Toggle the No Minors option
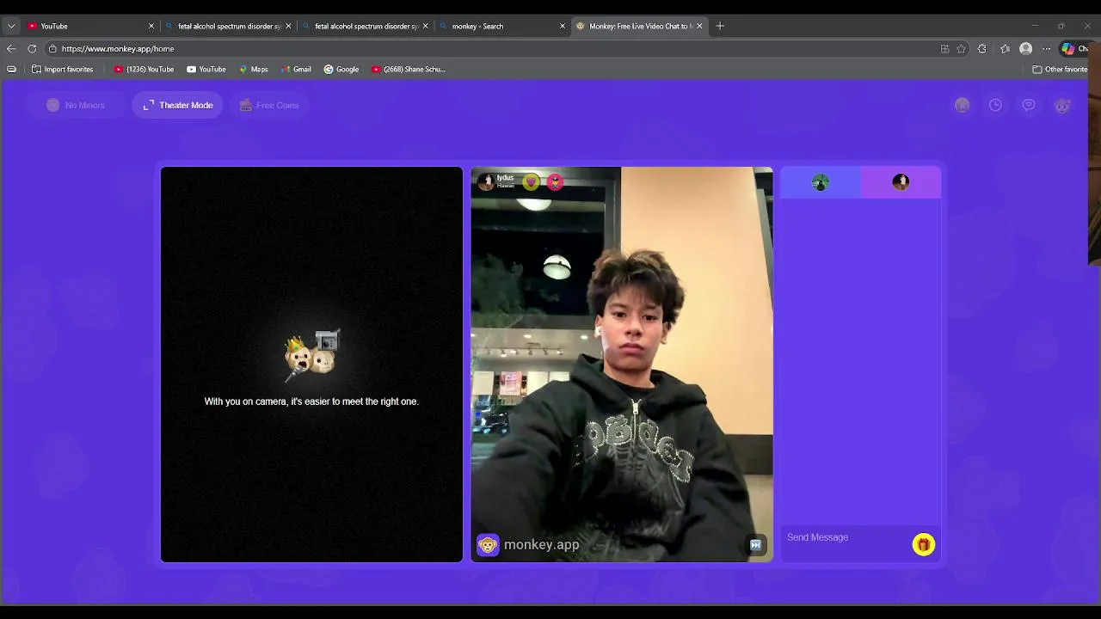This screenshot has height=619, width=1101. click(76, 105)
